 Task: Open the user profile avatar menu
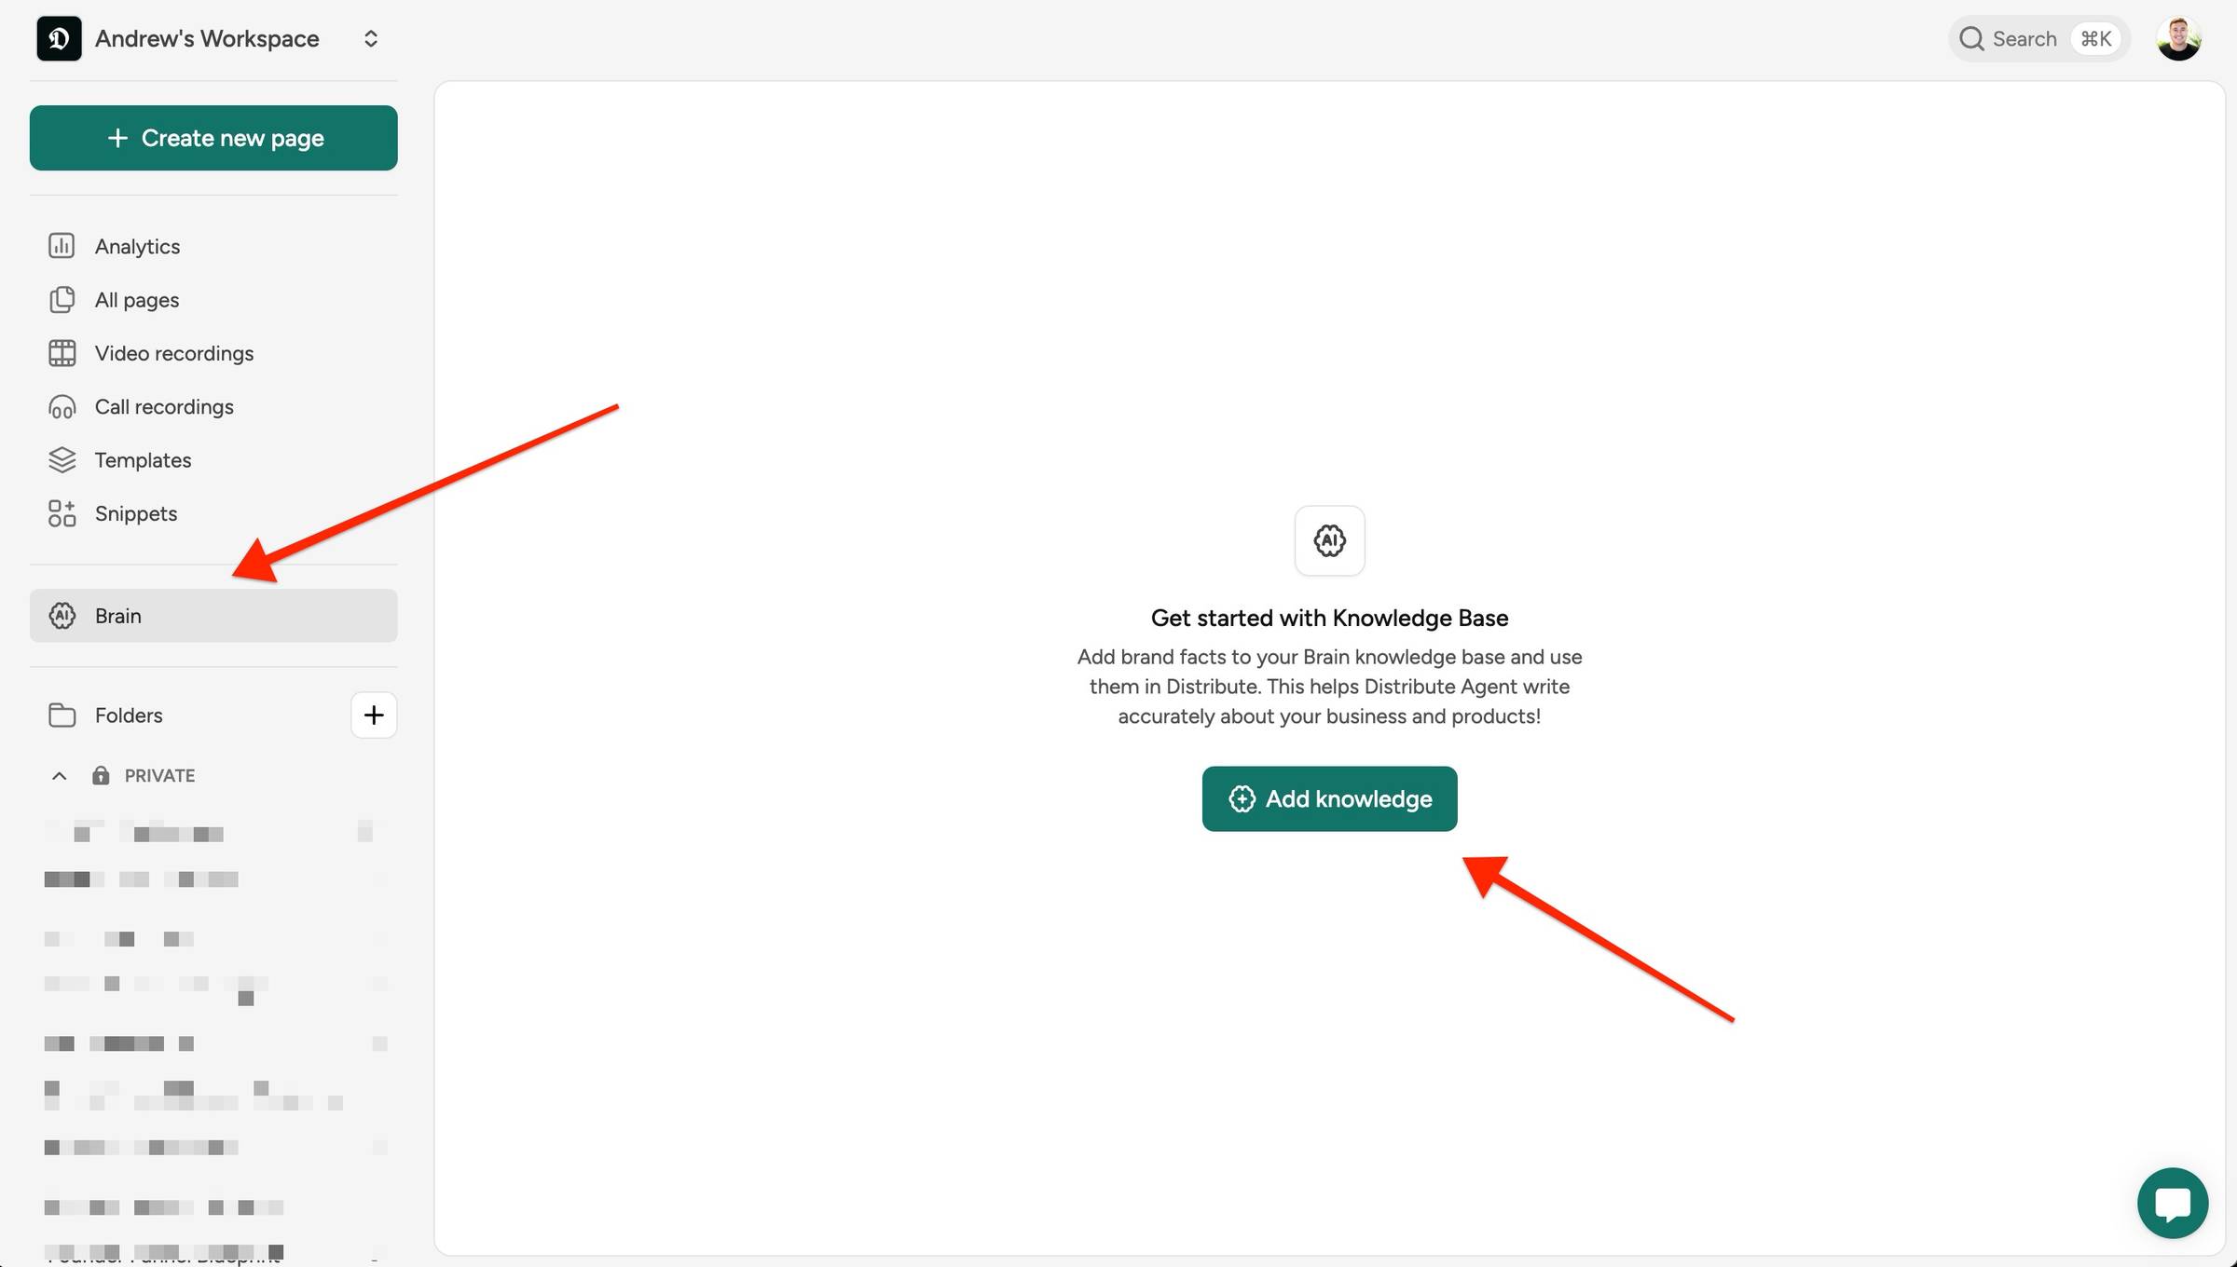tap(2178, 39)
